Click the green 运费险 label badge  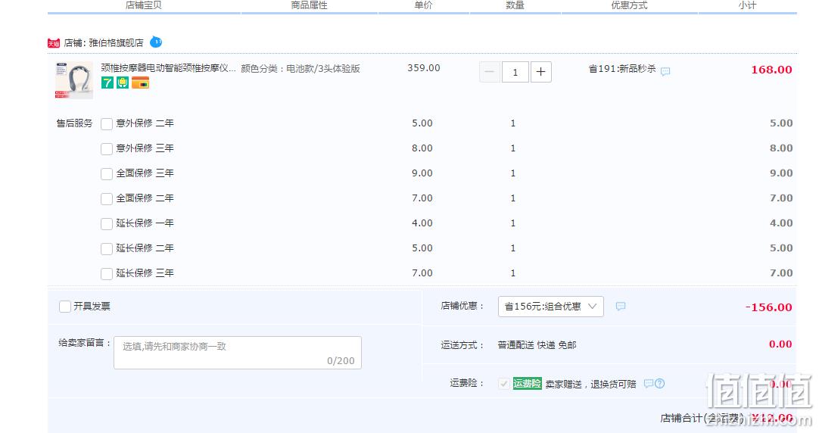[527, 383]
